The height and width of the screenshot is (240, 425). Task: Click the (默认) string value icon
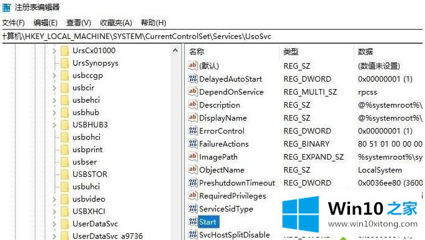[193, 66]
